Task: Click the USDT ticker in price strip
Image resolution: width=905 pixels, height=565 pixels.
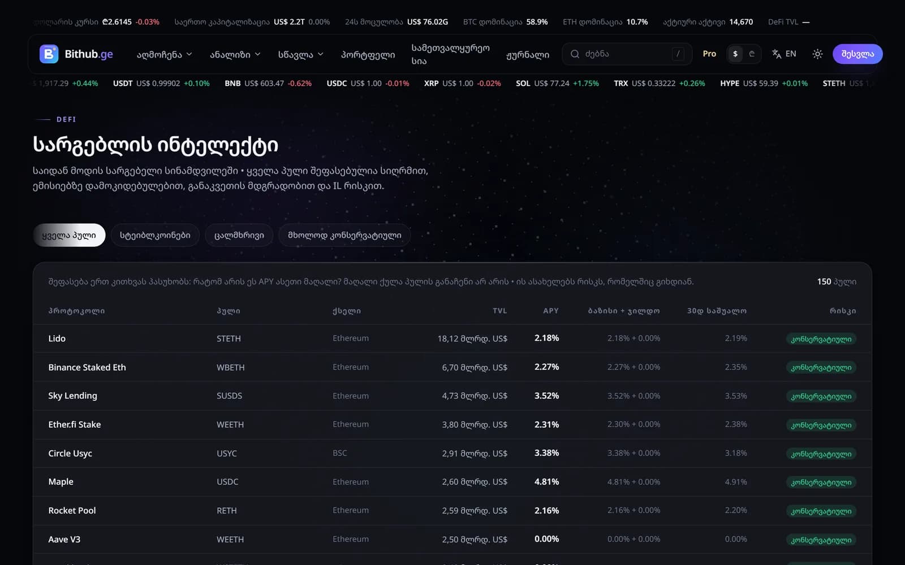Action: 161,83
